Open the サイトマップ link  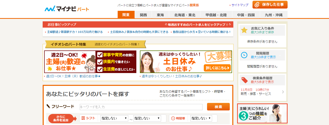pos(240,5)
